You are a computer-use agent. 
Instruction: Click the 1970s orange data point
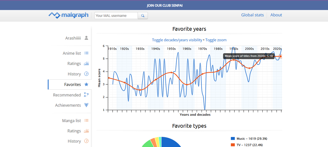203,74
